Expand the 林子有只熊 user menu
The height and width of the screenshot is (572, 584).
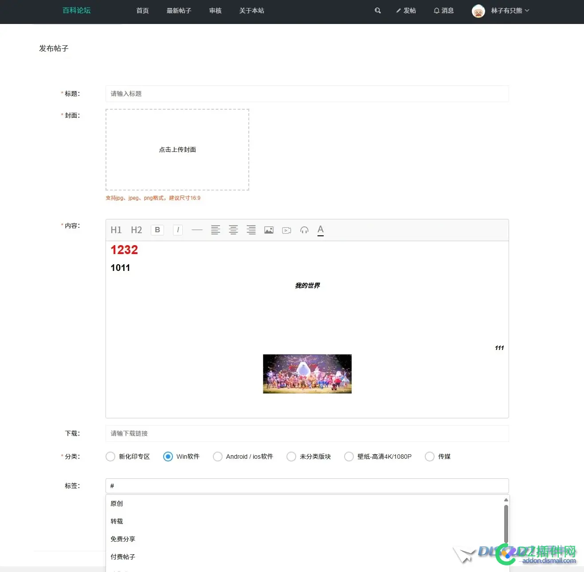501,11
